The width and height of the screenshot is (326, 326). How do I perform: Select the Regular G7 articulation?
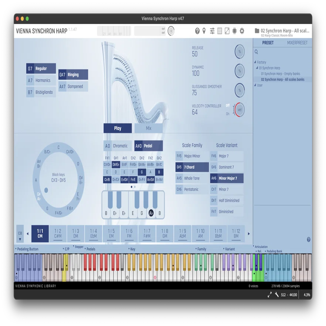point(41,68)
